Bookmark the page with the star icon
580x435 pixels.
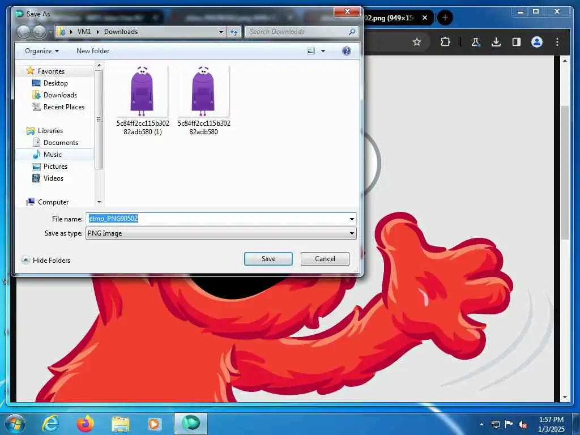coord(417,42)
